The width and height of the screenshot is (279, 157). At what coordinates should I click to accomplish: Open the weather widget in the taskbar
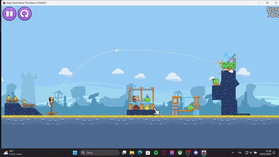click(x=13, y=153)
